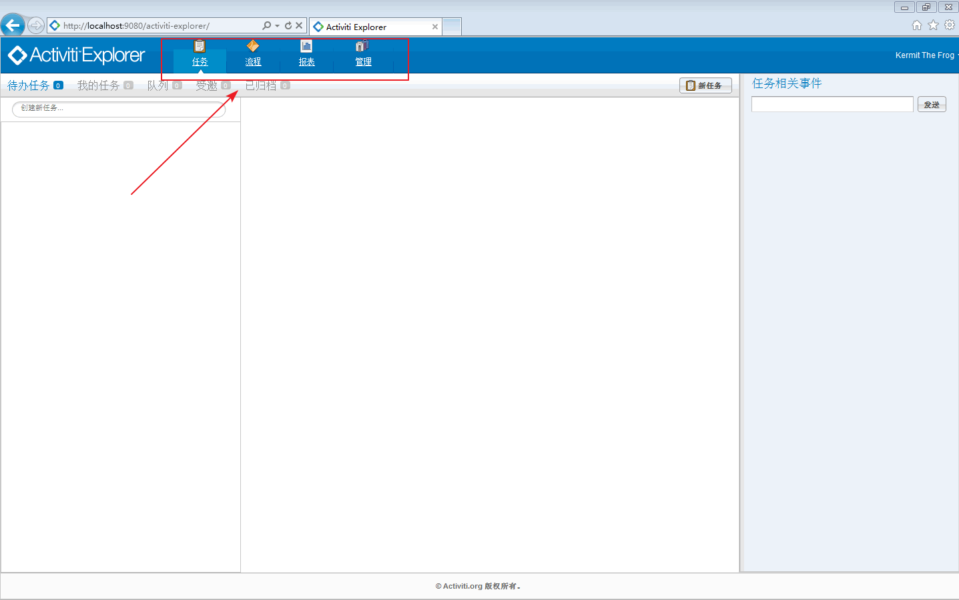Click the browser refresh icon
The width and height of the screenshot is (959, 600).
(288, 25)
